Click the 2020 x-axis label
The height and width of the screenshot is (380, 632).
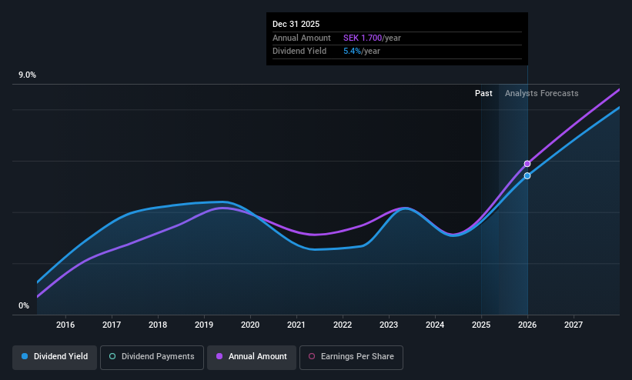tap(250, 325)
